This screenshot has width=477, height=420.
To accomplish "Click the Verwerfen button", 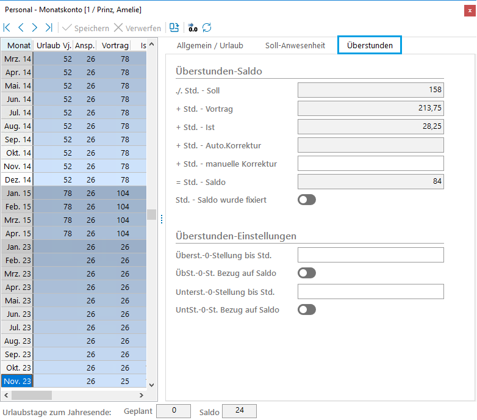I will point(137,28).
